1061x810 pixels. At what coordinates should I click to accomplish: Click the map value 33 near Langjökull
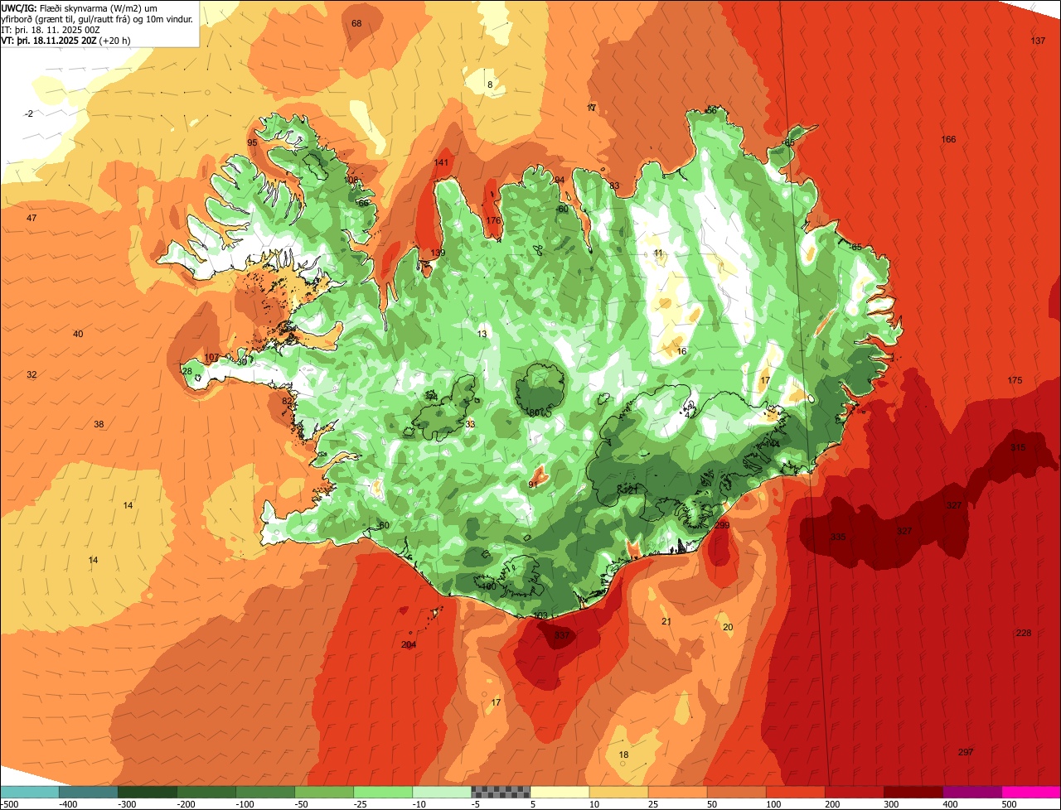[470, 424]
